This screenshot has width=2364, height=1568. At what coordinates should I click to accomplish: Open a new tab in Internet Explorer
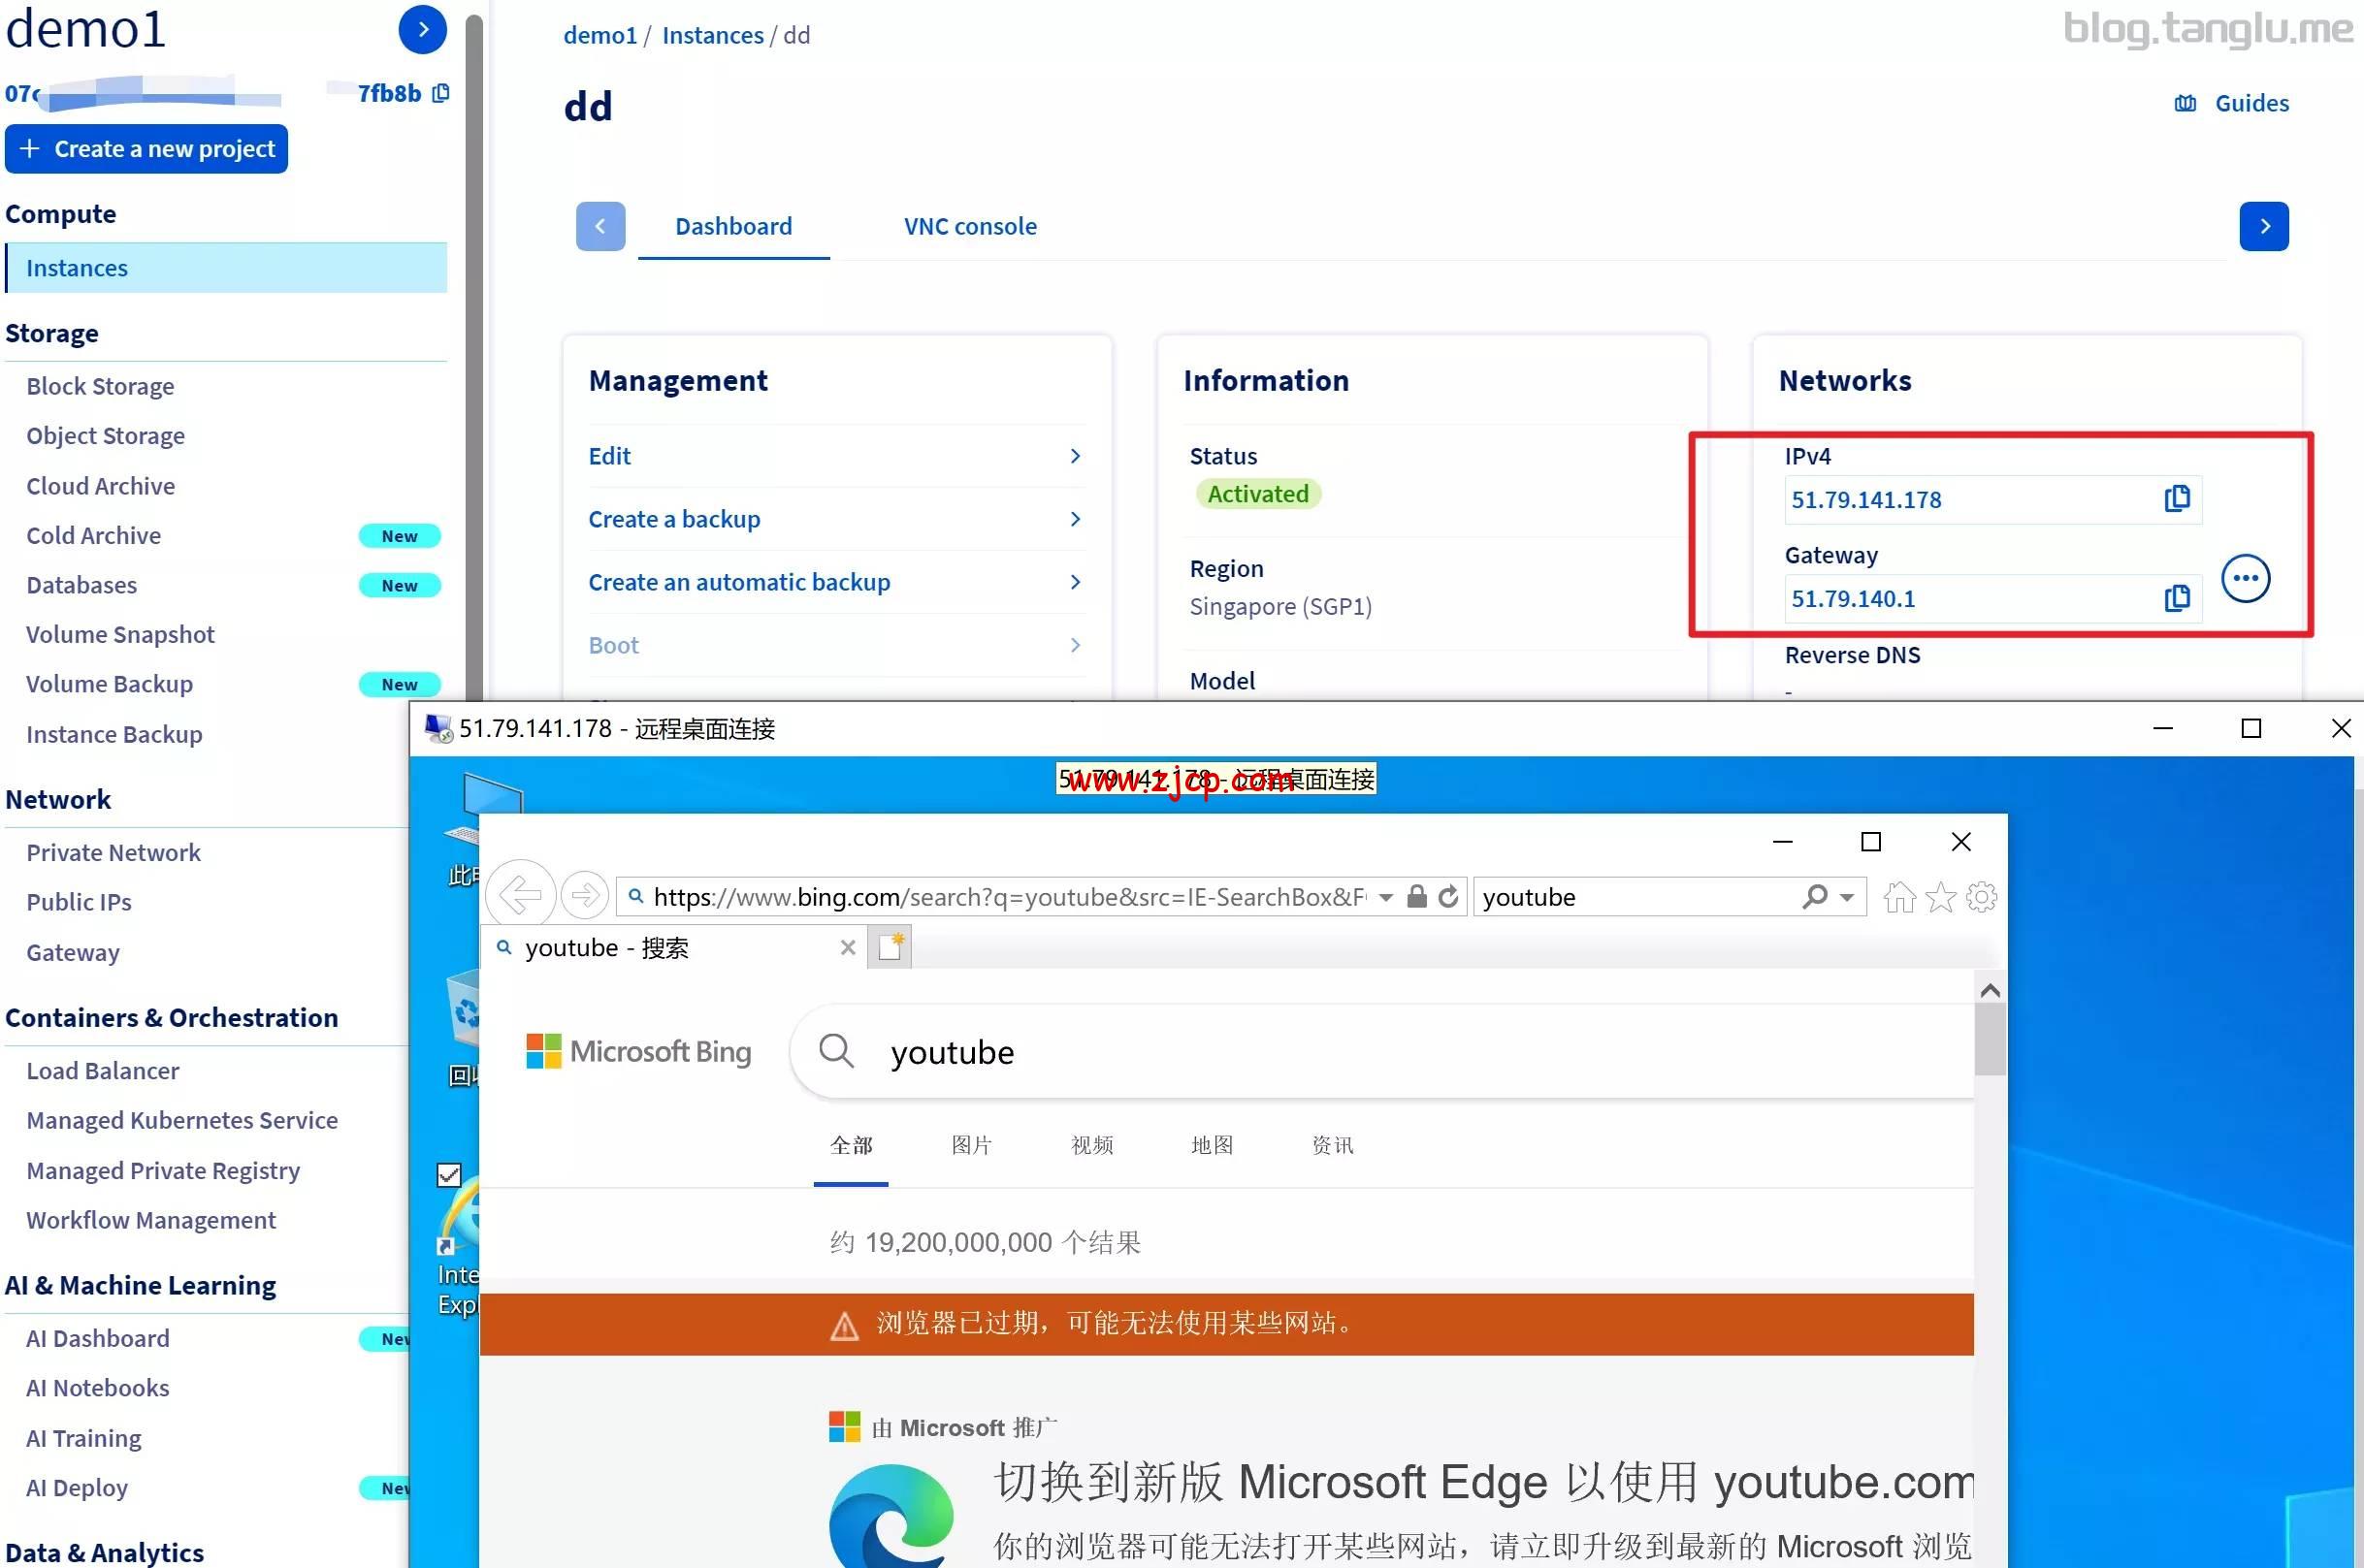(x=889, y=946)
